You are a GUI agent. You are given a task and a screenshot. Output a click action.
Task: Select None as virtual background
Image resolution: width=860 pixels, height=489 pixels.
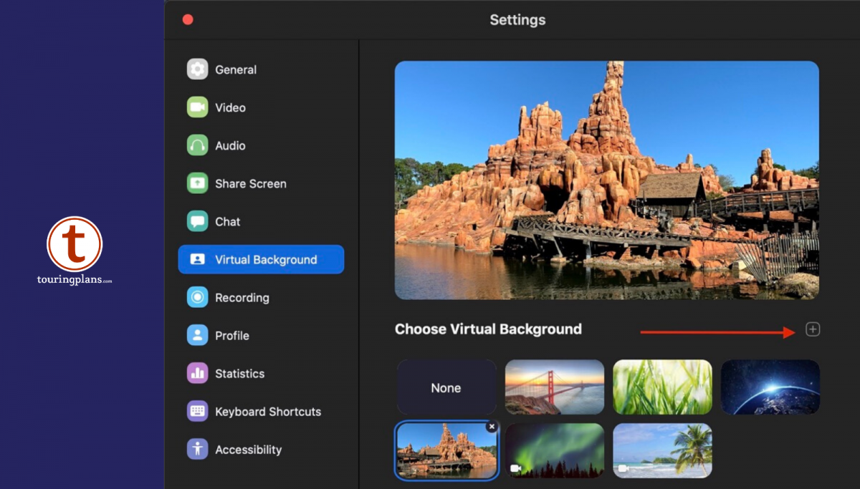[446, 387]
